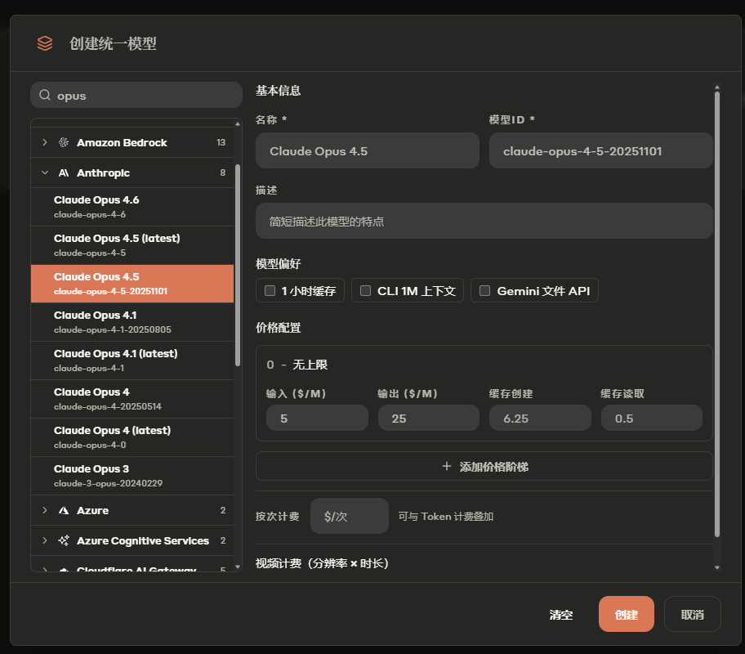The image size is (745, 654).
Task: Click the search magnifier icon
Action: point(45,95)
